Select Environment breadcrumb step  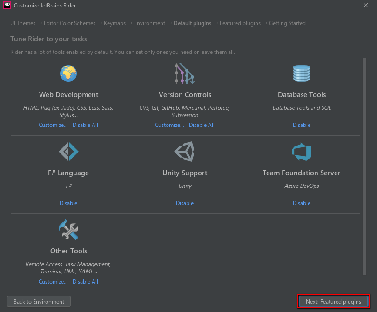pyautogui.click(x=149, y=23)
